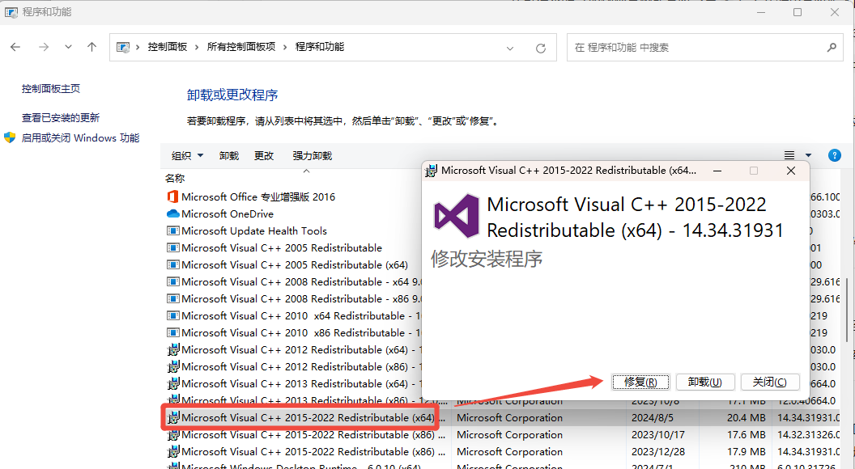Click the Visual Studio logo in dialog
This screenshot has width=855, height=469.
(x=457, y=216)
